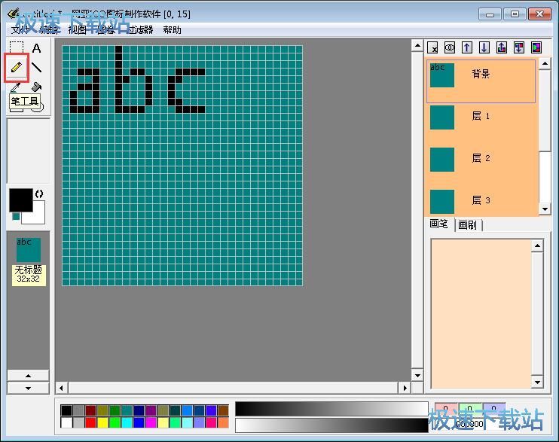Select the diagonal line drawing tool
The width and height of the screenshot is (559, 442).
point(36,67)
